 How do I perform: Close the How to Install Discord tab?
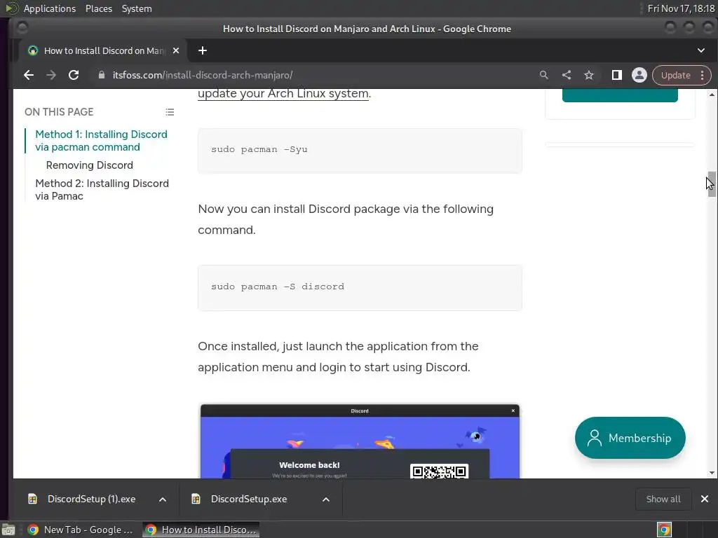176,50
